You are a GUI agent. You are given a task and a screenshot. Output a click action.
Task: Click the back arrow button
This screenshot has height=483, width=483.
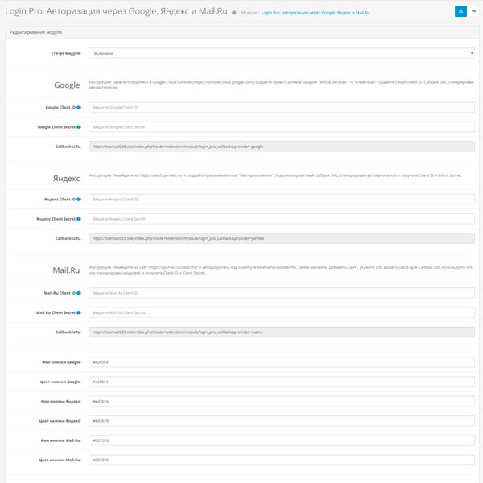point(473,11)
